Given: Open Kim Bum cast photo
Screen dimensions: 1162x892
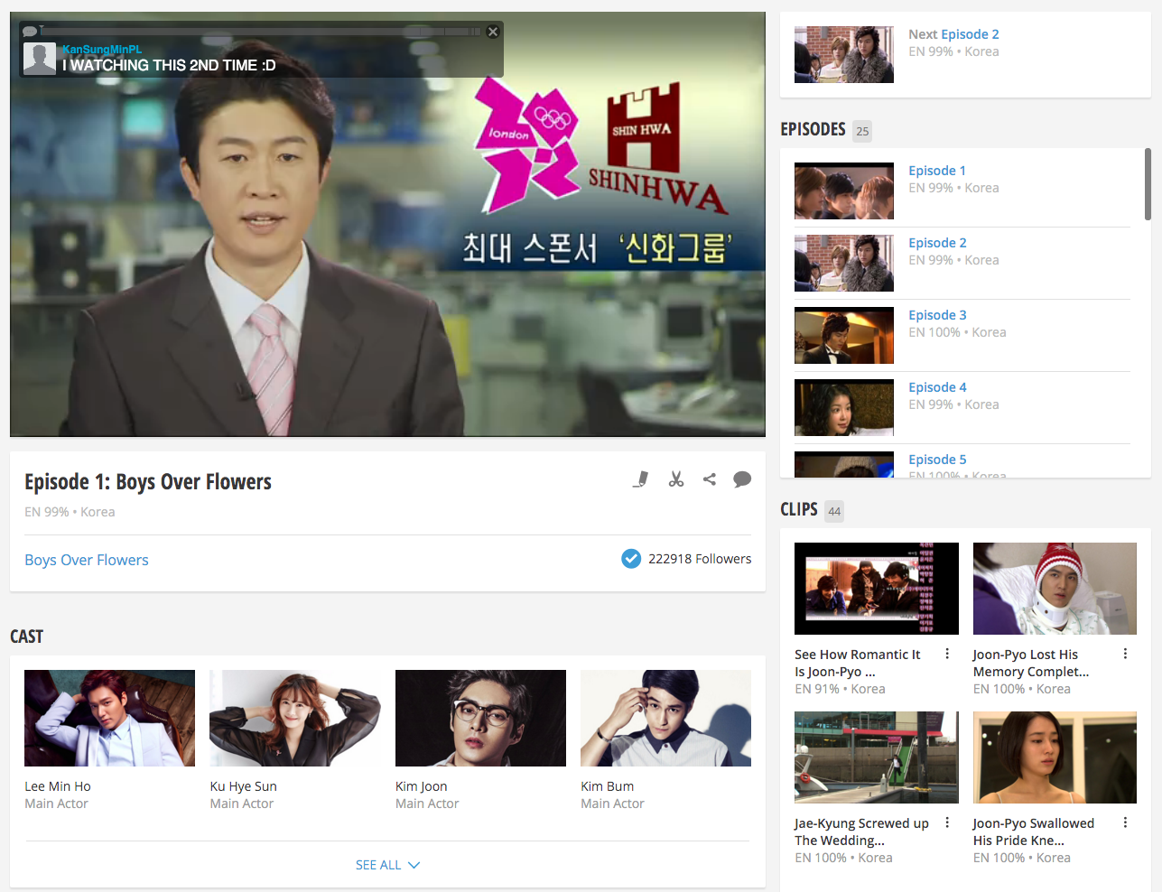Looking at the screenshot, I should click(665, 718).
